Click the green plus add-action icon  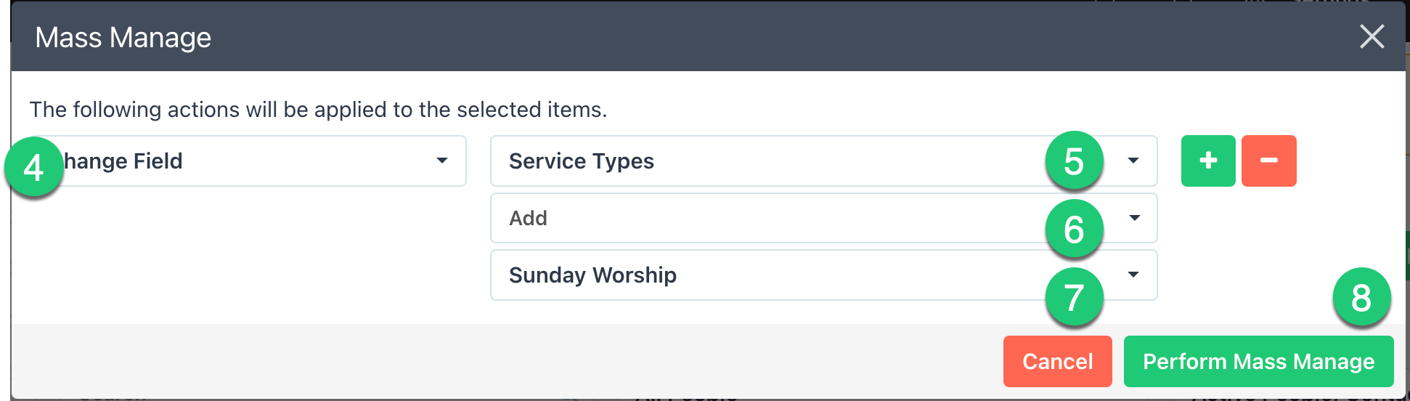[1208, 161]
